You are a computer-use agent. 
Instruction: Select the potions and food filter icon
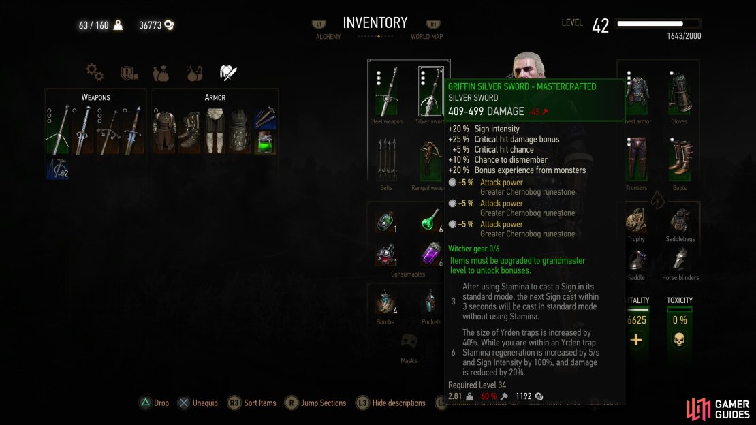click(195, 74)
